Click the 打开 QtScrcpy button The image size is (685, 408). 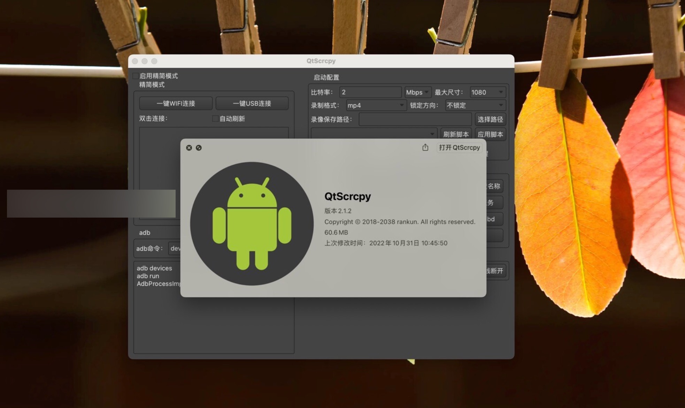459,148
